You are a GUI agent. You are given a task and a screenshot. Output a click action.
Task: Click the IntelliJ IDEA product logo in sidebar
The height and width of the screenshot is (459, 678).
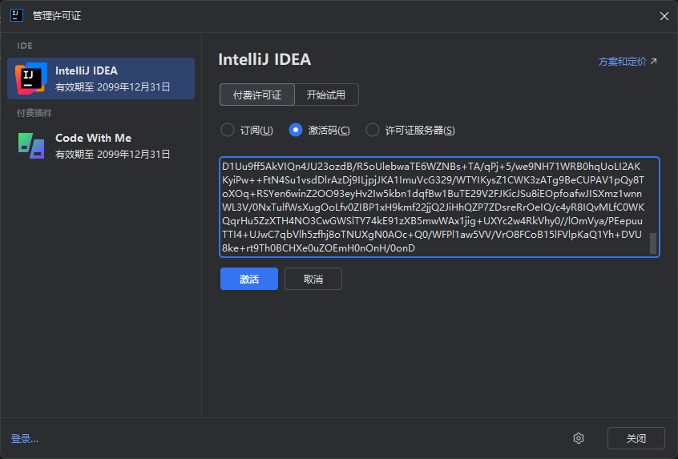[x=31, y=79]
